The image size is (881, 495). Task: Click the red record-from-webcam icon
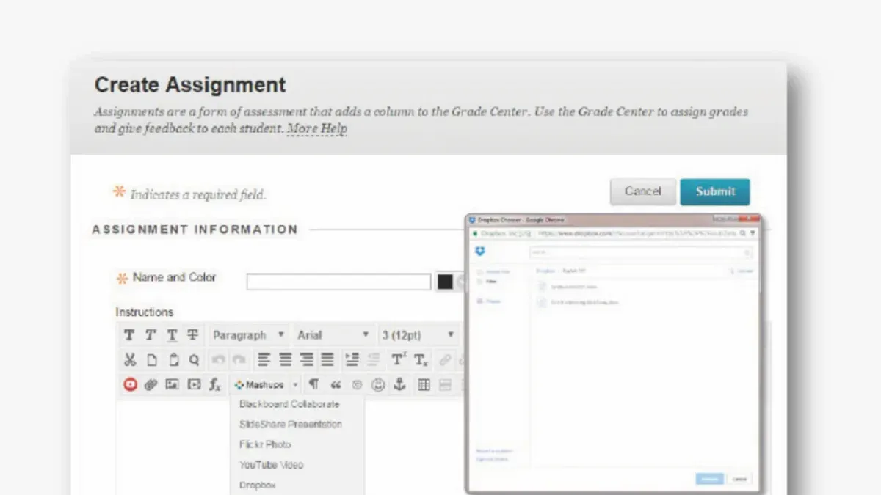[131, 384]
